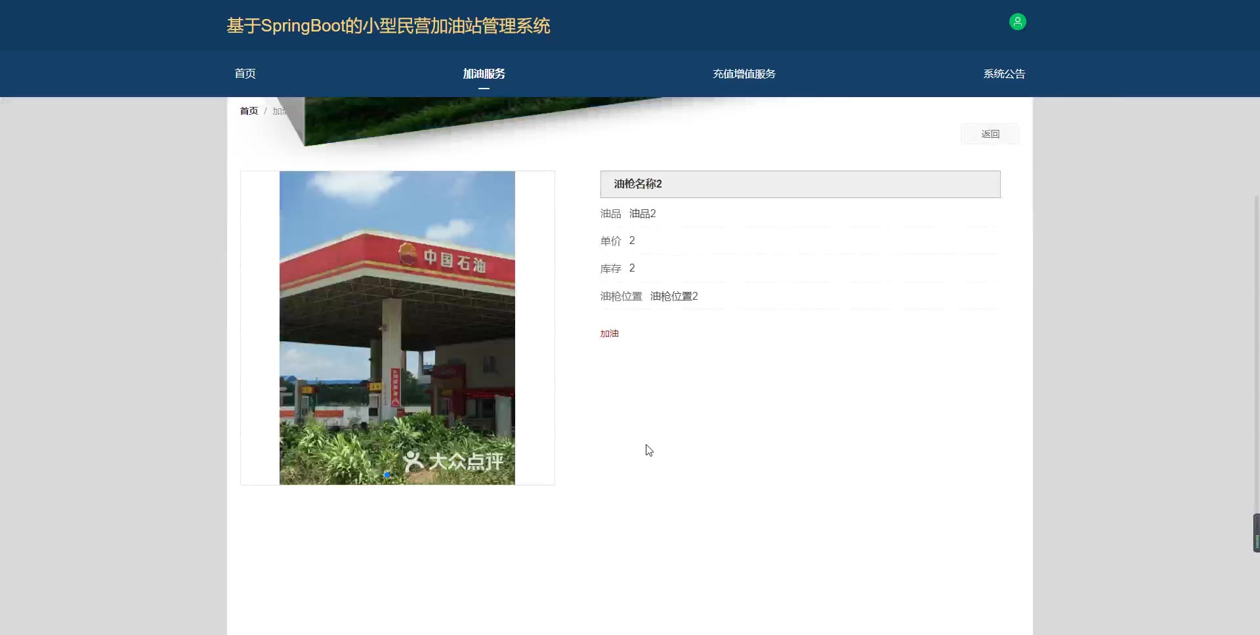The height and width of the screenshot is (635, 1260).
Task: Click the 油枪名称2 title field
Action: coord(800,184)
